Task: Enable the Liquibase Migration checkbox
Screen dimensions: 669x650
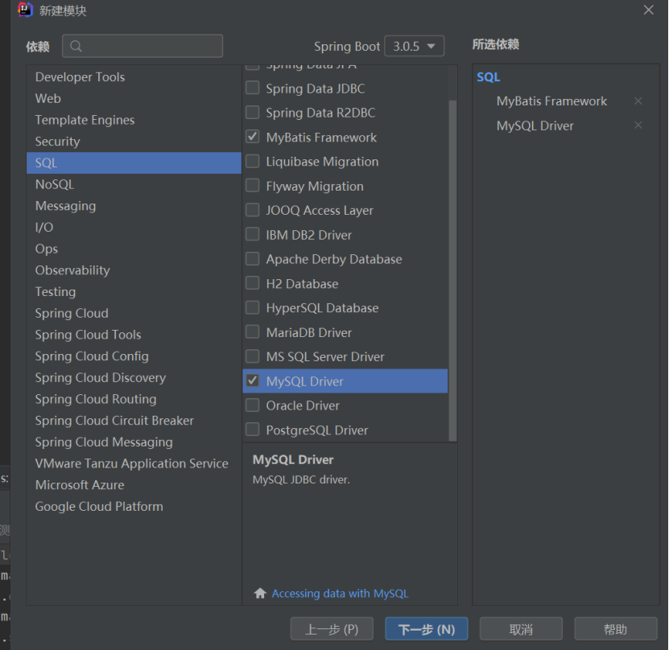Action: point(253,161)
